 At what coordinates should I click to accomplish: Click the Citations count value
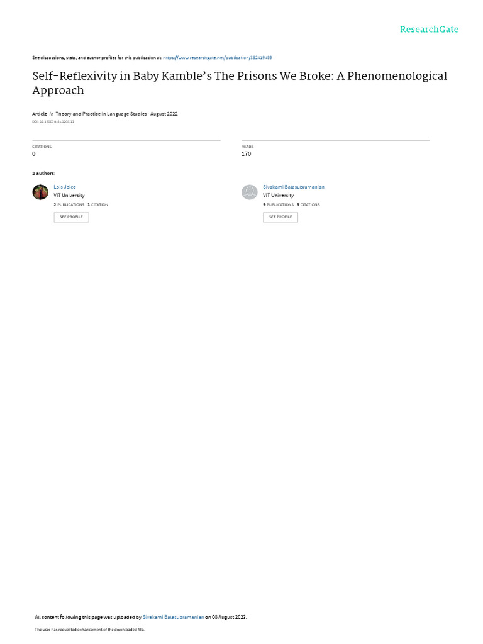coord(34,153)
